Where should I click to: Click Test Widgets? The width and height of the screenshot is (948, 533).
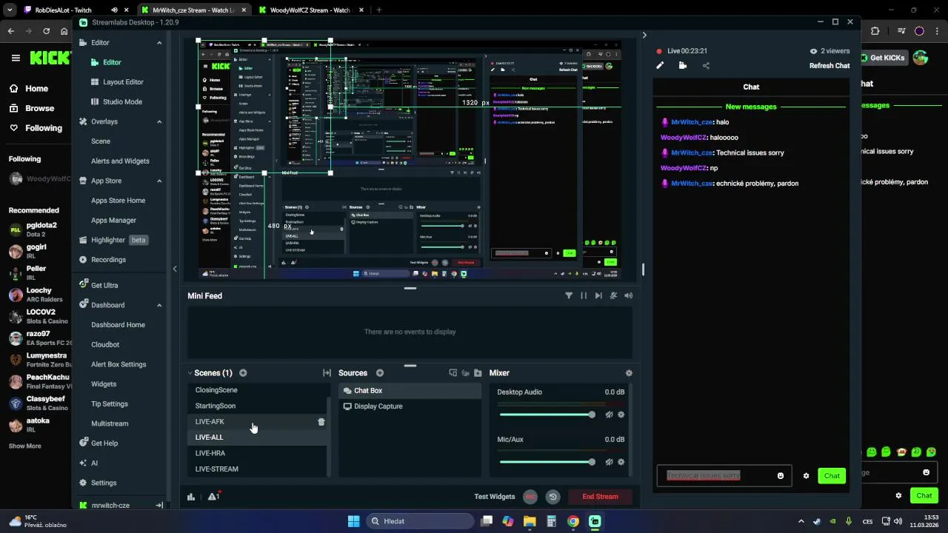(495, 497)
